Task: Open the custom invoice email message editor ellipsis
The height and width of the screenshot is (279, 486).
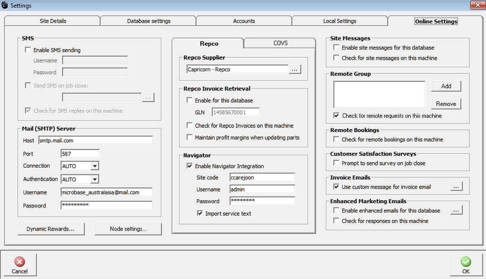Action: click(457, 186)
